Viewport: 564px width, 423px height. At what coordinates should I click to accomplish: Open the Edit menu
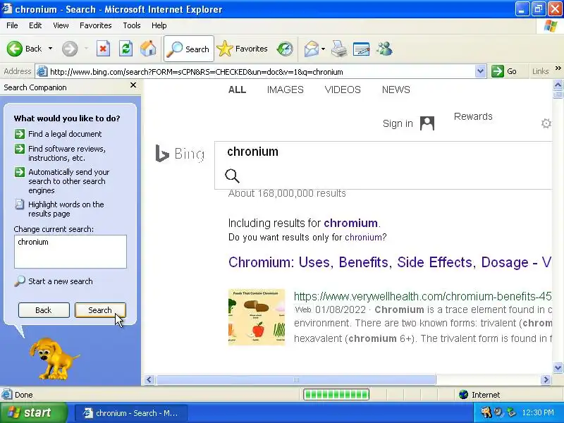35,25
